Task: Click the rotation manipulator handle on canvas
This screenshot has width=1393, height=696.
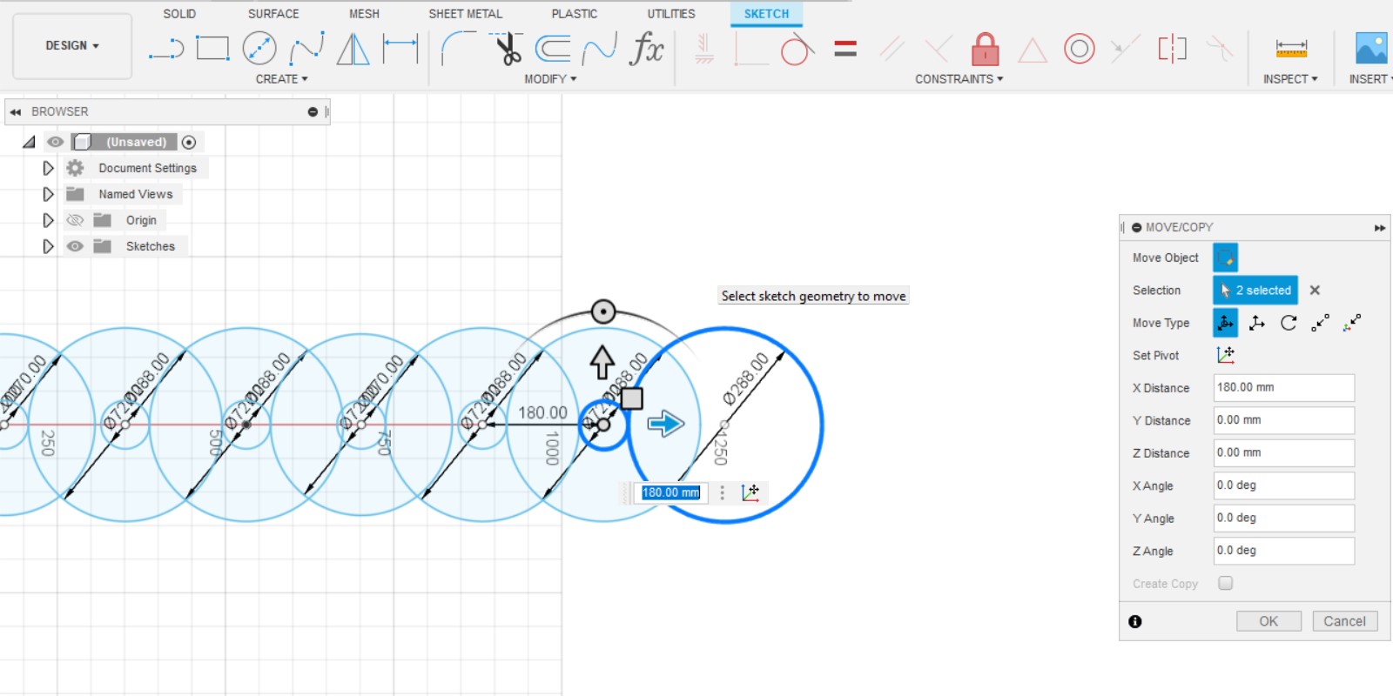Action: [x=603, y=311]
